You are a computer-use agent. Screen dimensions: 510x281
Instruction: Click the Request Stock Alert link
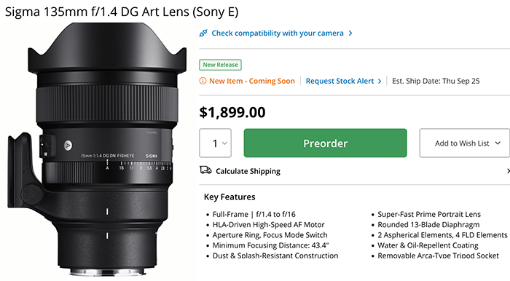pyautogui.click(x=340, y=82)
